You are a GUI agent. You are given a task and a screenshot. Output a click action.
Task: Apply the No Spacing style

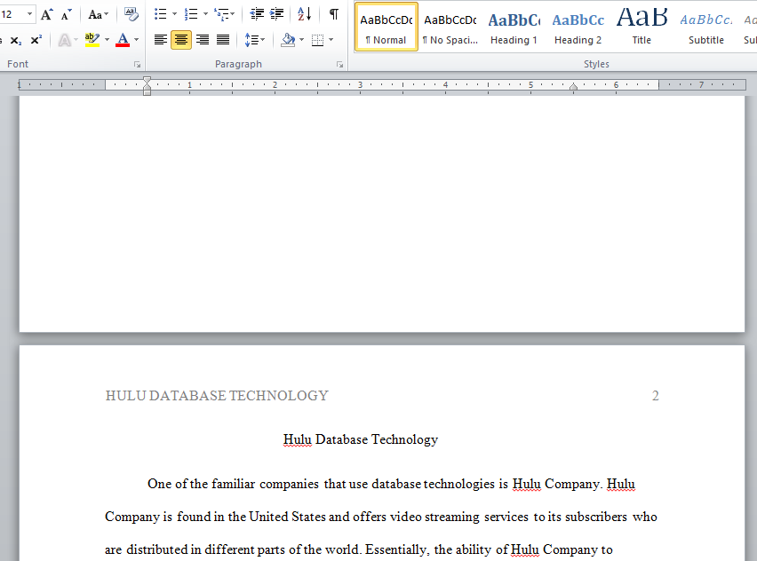pyautogui.click(x=450, y=27)
